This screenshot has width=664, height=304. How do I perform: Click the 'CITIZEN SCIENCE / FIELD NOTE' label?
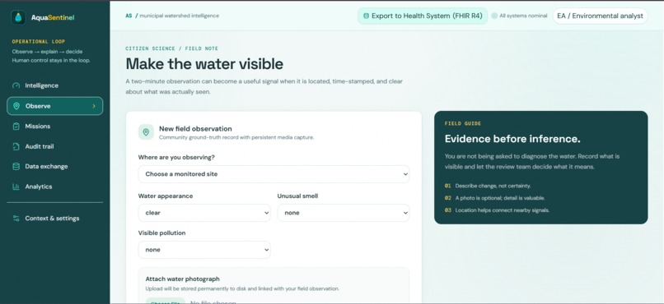point(172,48)
